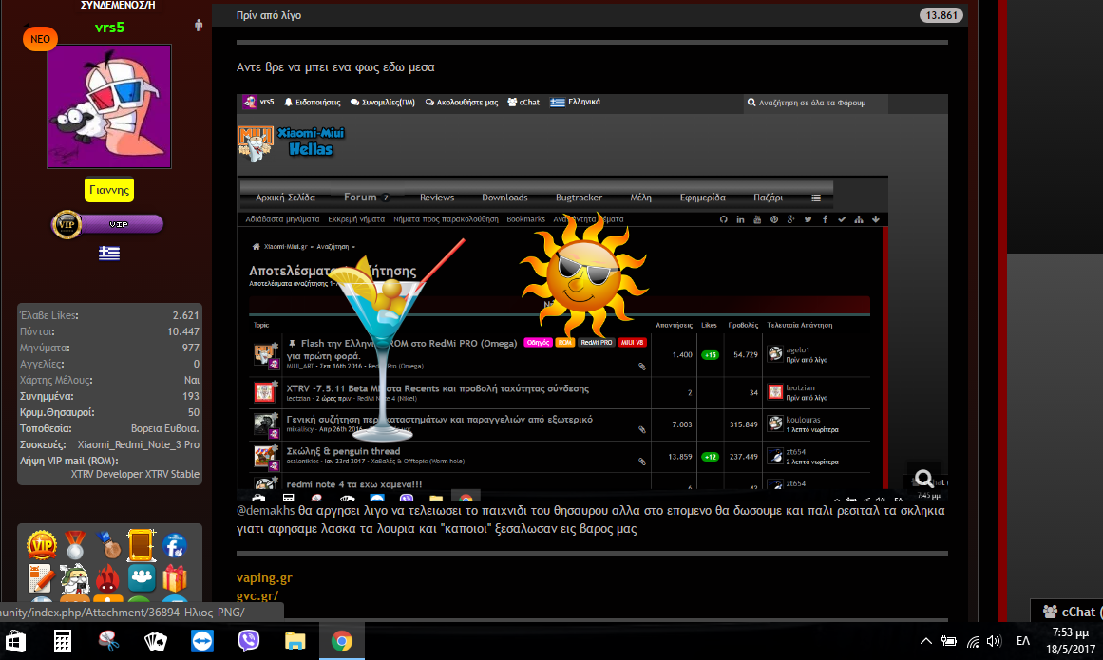Click the Χάρτης Μέλους value Ναι
The width and height of the screenshot is (1103, 660).
191,380
